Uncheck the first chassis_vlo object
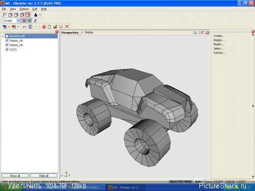 (x=7, y=40)
